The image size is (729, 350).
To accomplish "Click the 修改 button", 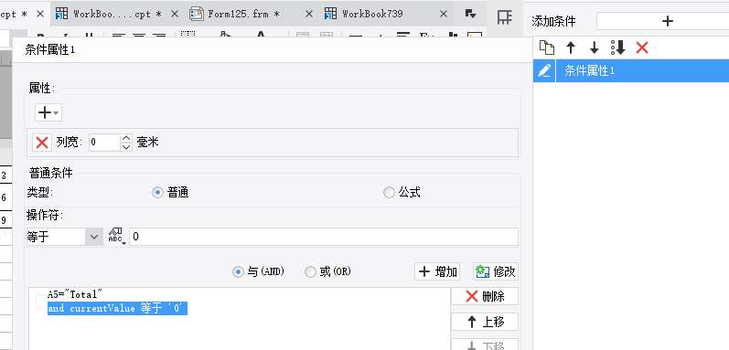I will click(496, 271).
